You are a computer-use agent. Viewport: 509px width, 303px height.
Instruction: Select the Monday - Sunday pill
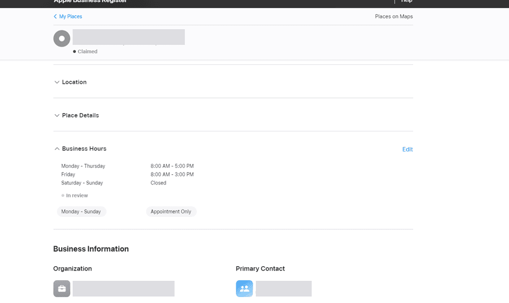[x=81, y=212]
